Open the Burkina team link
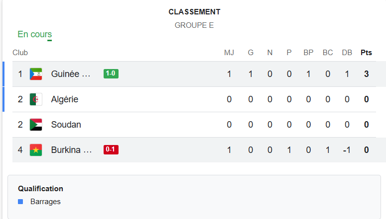This screenshot has height=219, width=386. (71, 149)
